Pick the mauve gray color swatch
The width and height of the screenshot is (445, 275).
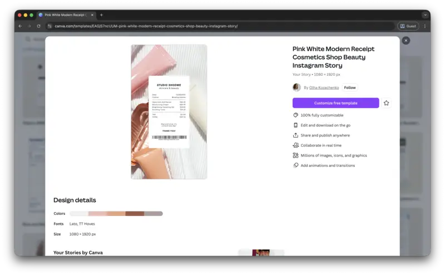[154, 214]
